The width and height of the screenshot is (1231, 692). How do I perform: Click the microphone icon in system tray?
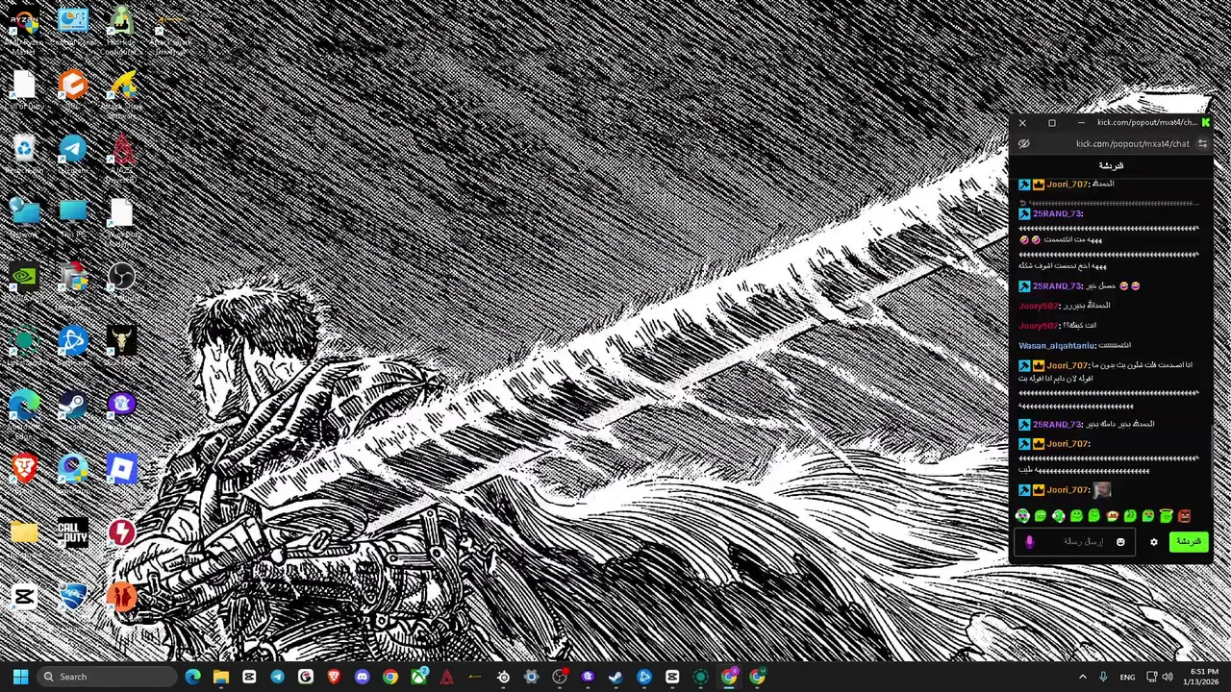(x=1103, y=677)
